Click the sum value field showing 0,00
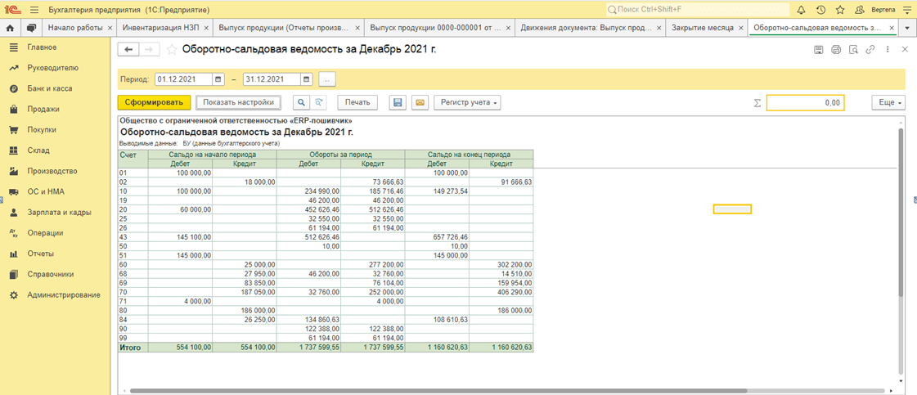 pos(805,103)
